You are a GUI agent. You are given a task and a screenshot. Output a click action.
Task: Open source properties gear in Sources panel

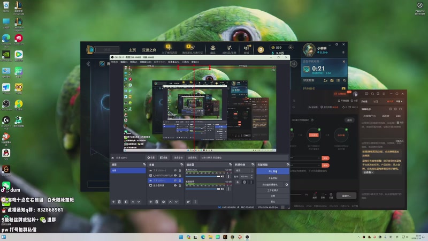coord(162,202)
